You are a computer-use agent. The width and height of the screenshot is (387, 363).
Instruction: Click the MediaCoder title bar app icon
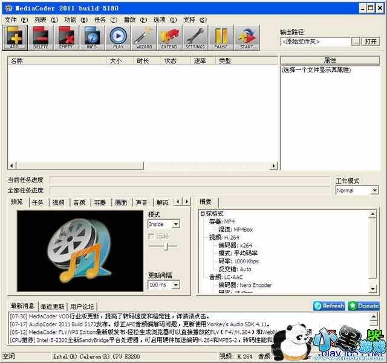coord(8,8)
